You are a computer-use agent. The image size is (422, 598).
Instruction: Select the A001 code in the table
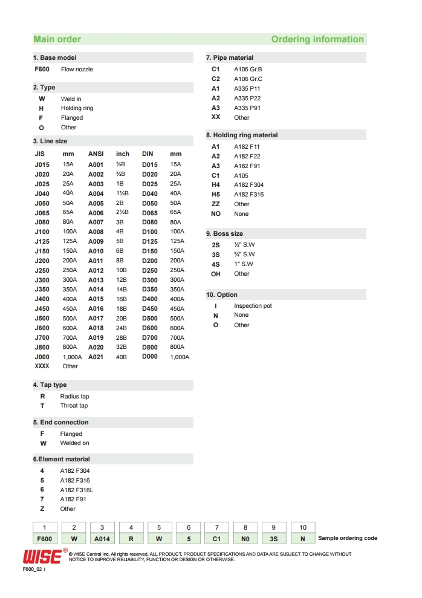coord(96,164)
